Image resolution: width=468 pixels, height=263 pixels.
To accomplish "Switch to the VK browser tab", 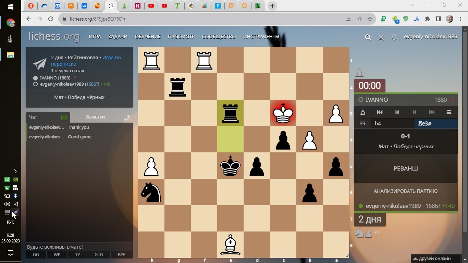I will [84, 6].
